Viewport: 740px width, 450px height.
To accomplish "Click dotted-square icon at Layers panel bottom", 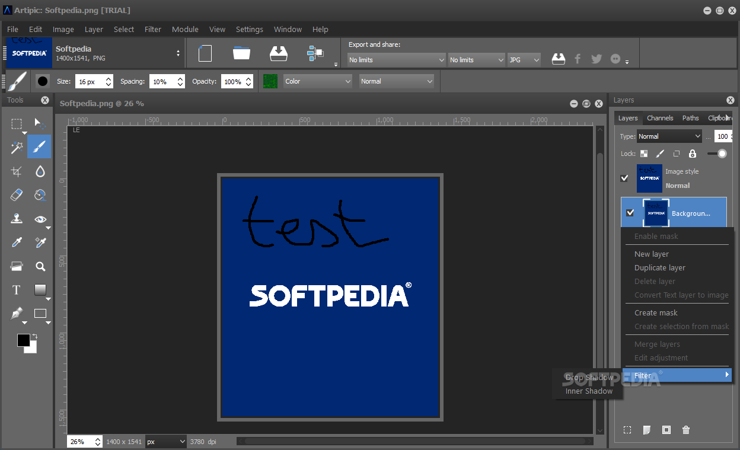I will pyautogui.click(x=627, y=430).
